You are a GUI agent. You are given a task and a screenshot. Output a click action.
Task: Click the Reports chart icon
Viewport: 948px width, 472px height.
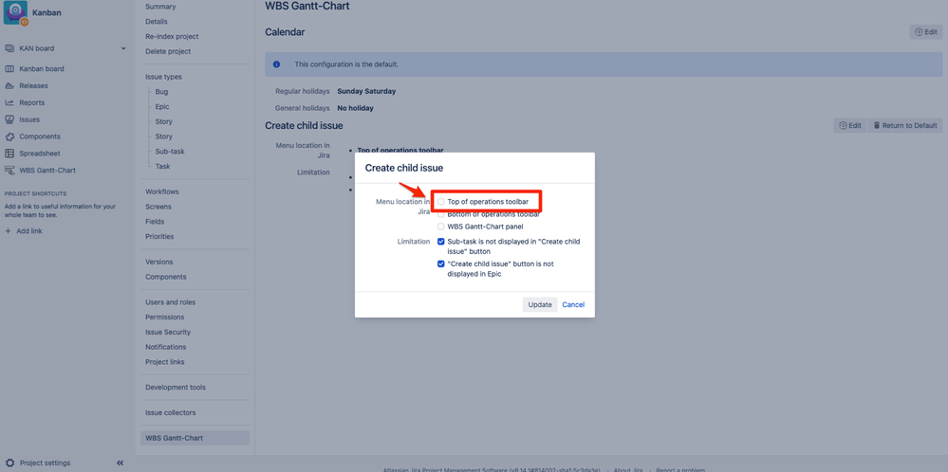[9, 102]
